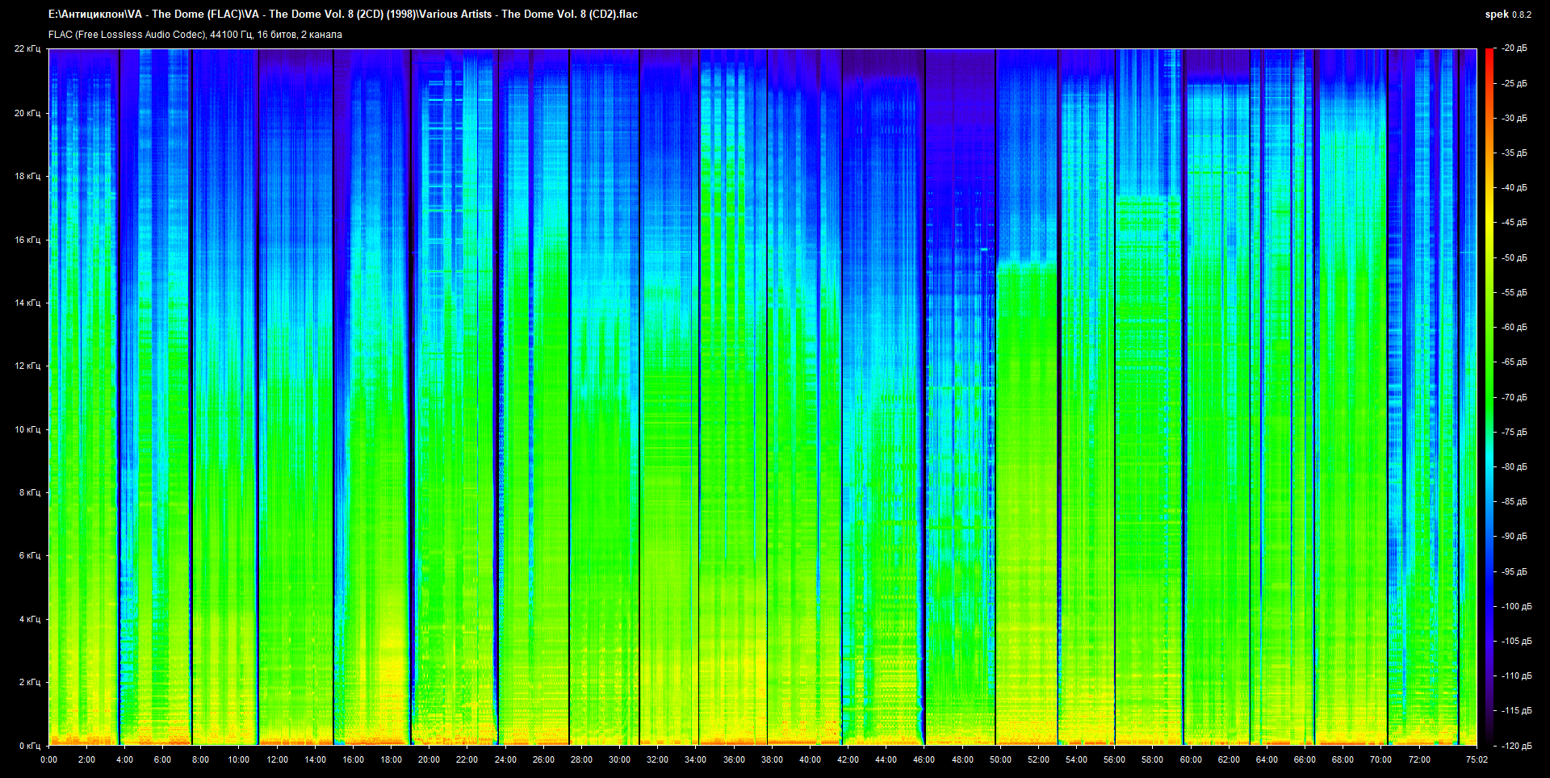Viewport: 1550px width, 778px height.
Task: Select the 38:00 time axis label
Action: pyautogui.click(x=772, y=760)
